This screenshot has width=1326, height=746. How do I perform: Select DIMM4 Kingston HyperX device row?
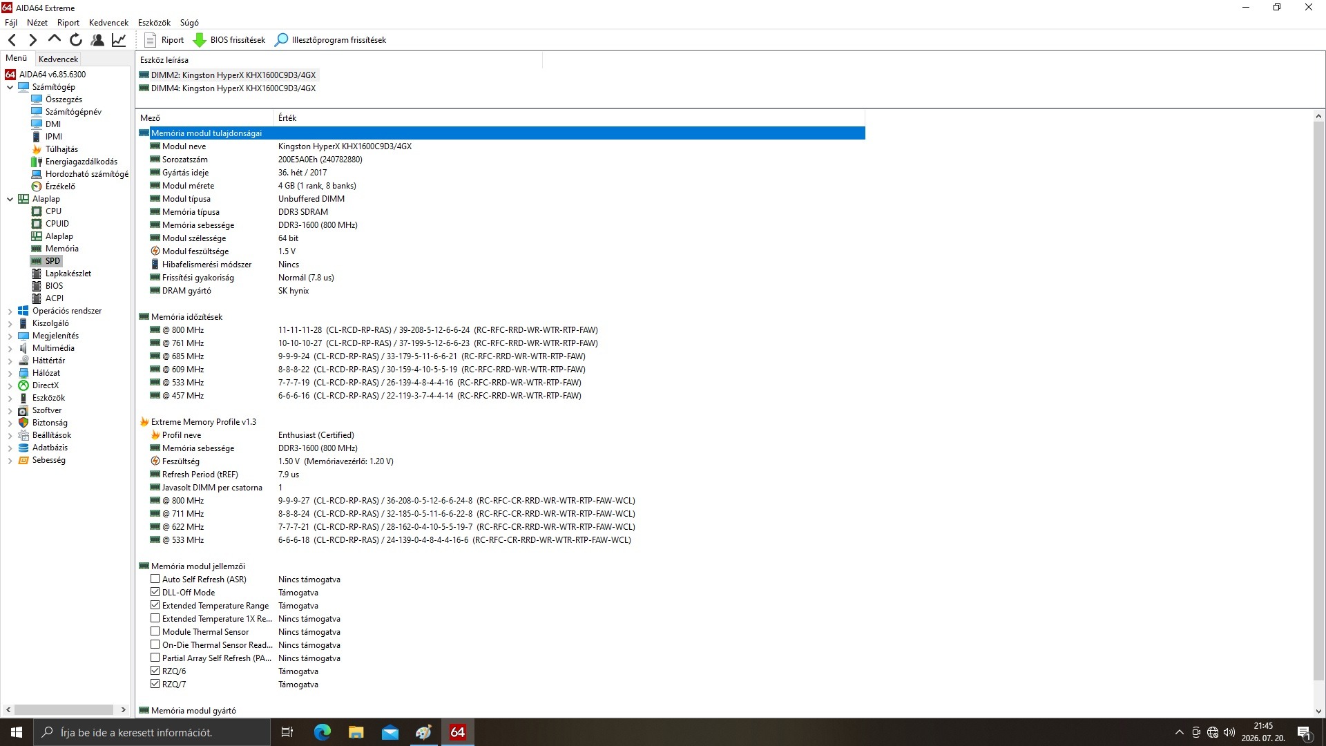(x=228, y=88)
